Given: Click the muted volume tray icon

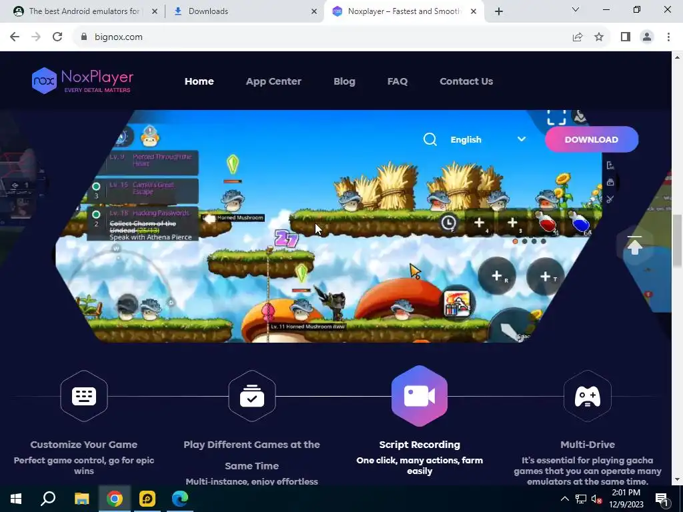Looking at the screenshot, I should click(596, 499).
